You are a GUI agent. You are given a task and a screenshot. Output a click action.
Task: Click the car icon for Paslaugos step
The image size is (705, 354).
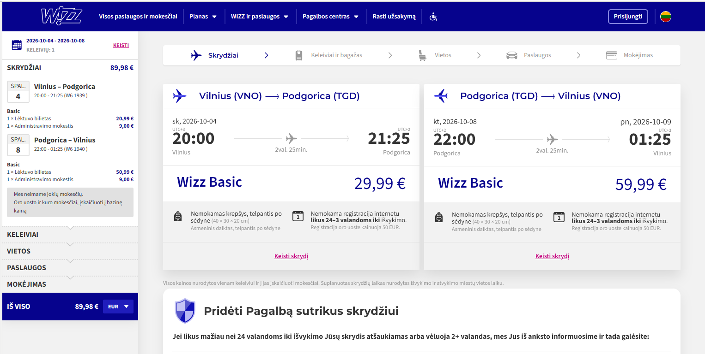tap(512, 55)
